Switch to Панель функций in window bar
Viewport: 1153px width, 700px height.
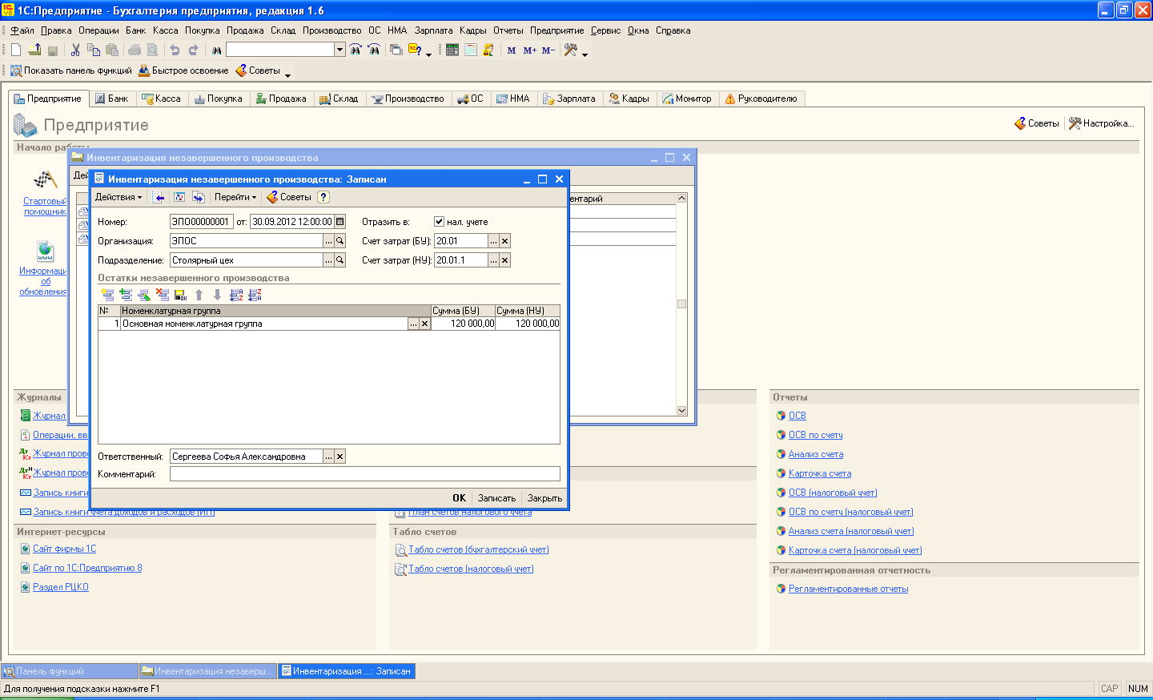pyautogui.click(x=70, y=671)
